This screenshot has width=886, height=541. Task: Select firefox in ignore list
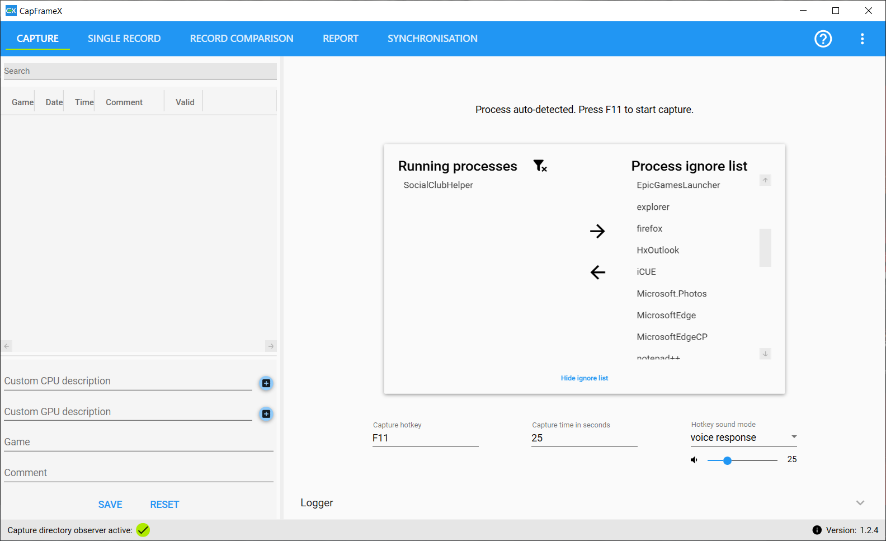pyautogui.click(x=649, y=229)
